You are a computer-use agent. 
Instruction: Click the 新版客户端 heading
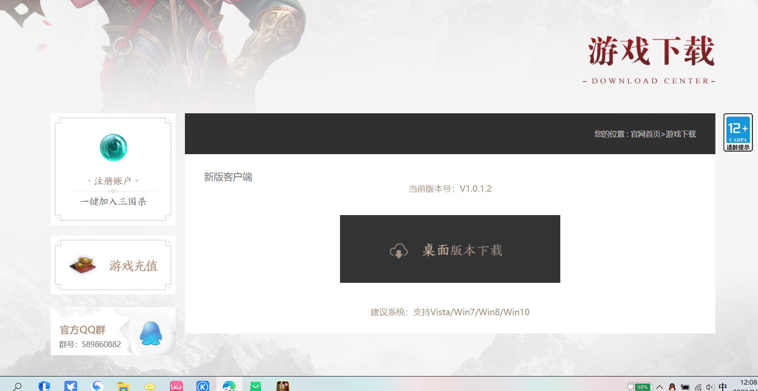click(x=228, y=177)
